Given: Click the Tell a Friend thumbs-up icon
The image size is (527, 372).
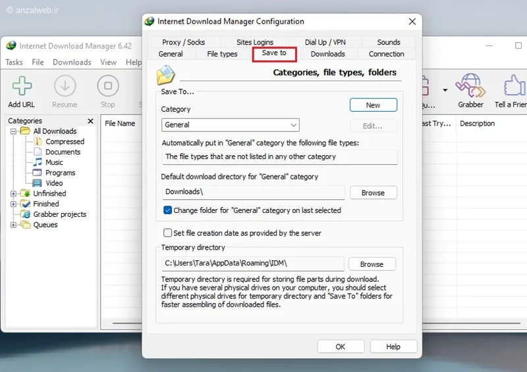Looking at the screenshot, I should [x=514, y=85].
